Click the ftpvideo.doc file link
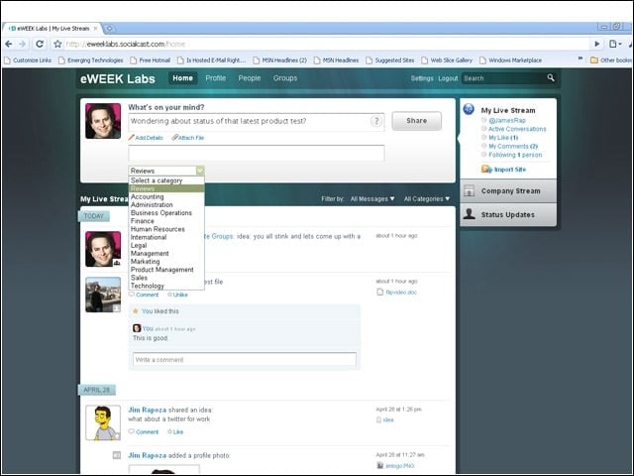 tap(401, 292)
